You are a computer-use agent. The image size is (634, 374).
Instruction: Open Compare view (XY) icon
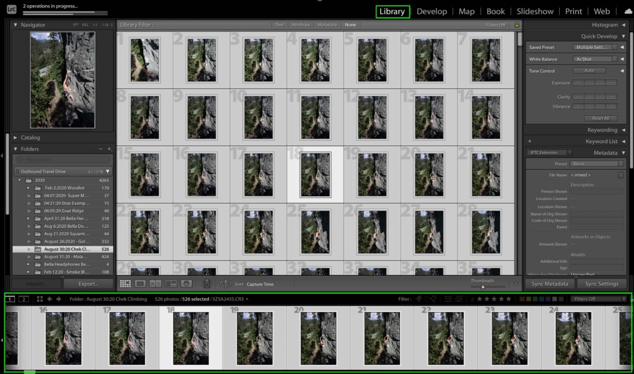[x=155, y=284]
